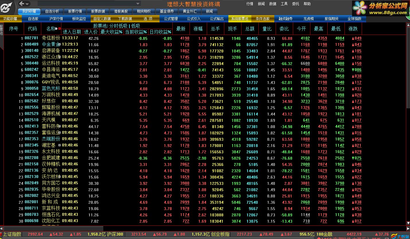Open the 委托 menu
The width and height of the screenshot is (410, 239).
tap(296, 4)
